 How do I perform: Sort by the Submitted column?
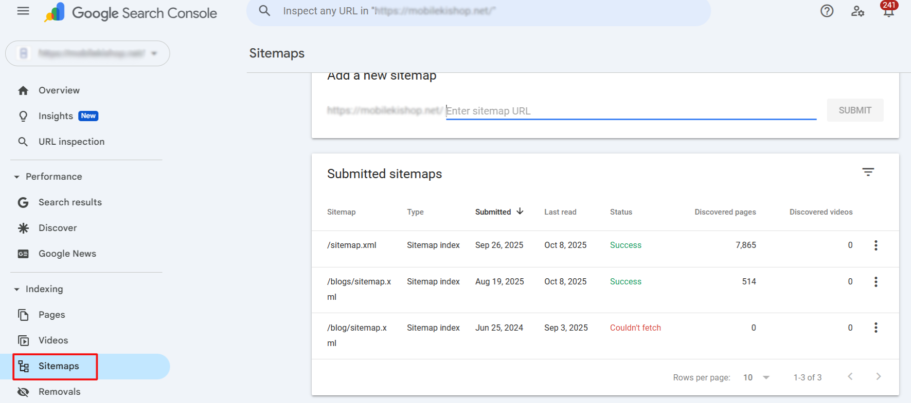click(499, 212)
